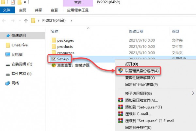Click the green icon beside 点击查看：安装步骤

click(x=54, y=65)
